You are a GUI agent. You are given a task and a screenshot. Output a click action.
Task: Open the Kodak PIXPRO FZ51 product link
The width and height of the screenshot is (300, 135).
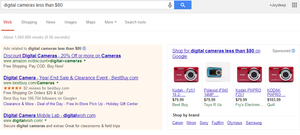pos(248,92)
